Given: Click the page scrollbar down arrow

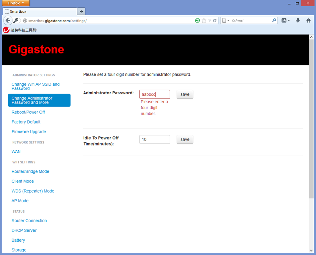Looking at the screenshot, I should 311,251.
